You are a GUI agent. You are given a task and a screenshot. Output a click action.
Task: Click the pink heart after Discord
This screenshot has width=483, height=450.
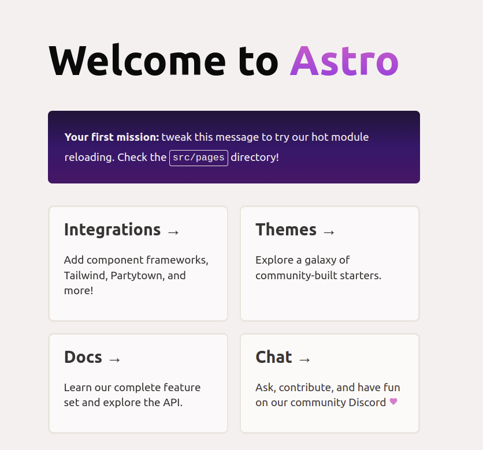point(393,402)
